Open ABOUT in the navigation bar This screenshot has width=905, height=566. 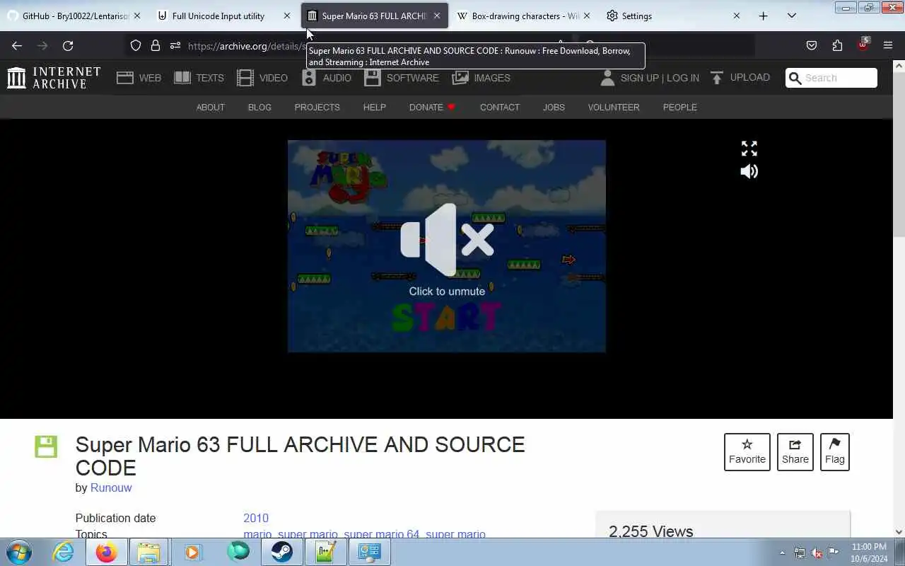click(210, 108)
